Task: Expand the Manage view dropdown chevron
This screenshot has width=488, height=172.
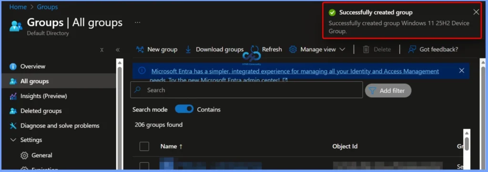Action: pos(342,49)
